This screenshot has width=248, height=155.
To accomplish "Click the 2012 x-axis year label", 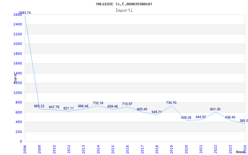I will (69, 149).
